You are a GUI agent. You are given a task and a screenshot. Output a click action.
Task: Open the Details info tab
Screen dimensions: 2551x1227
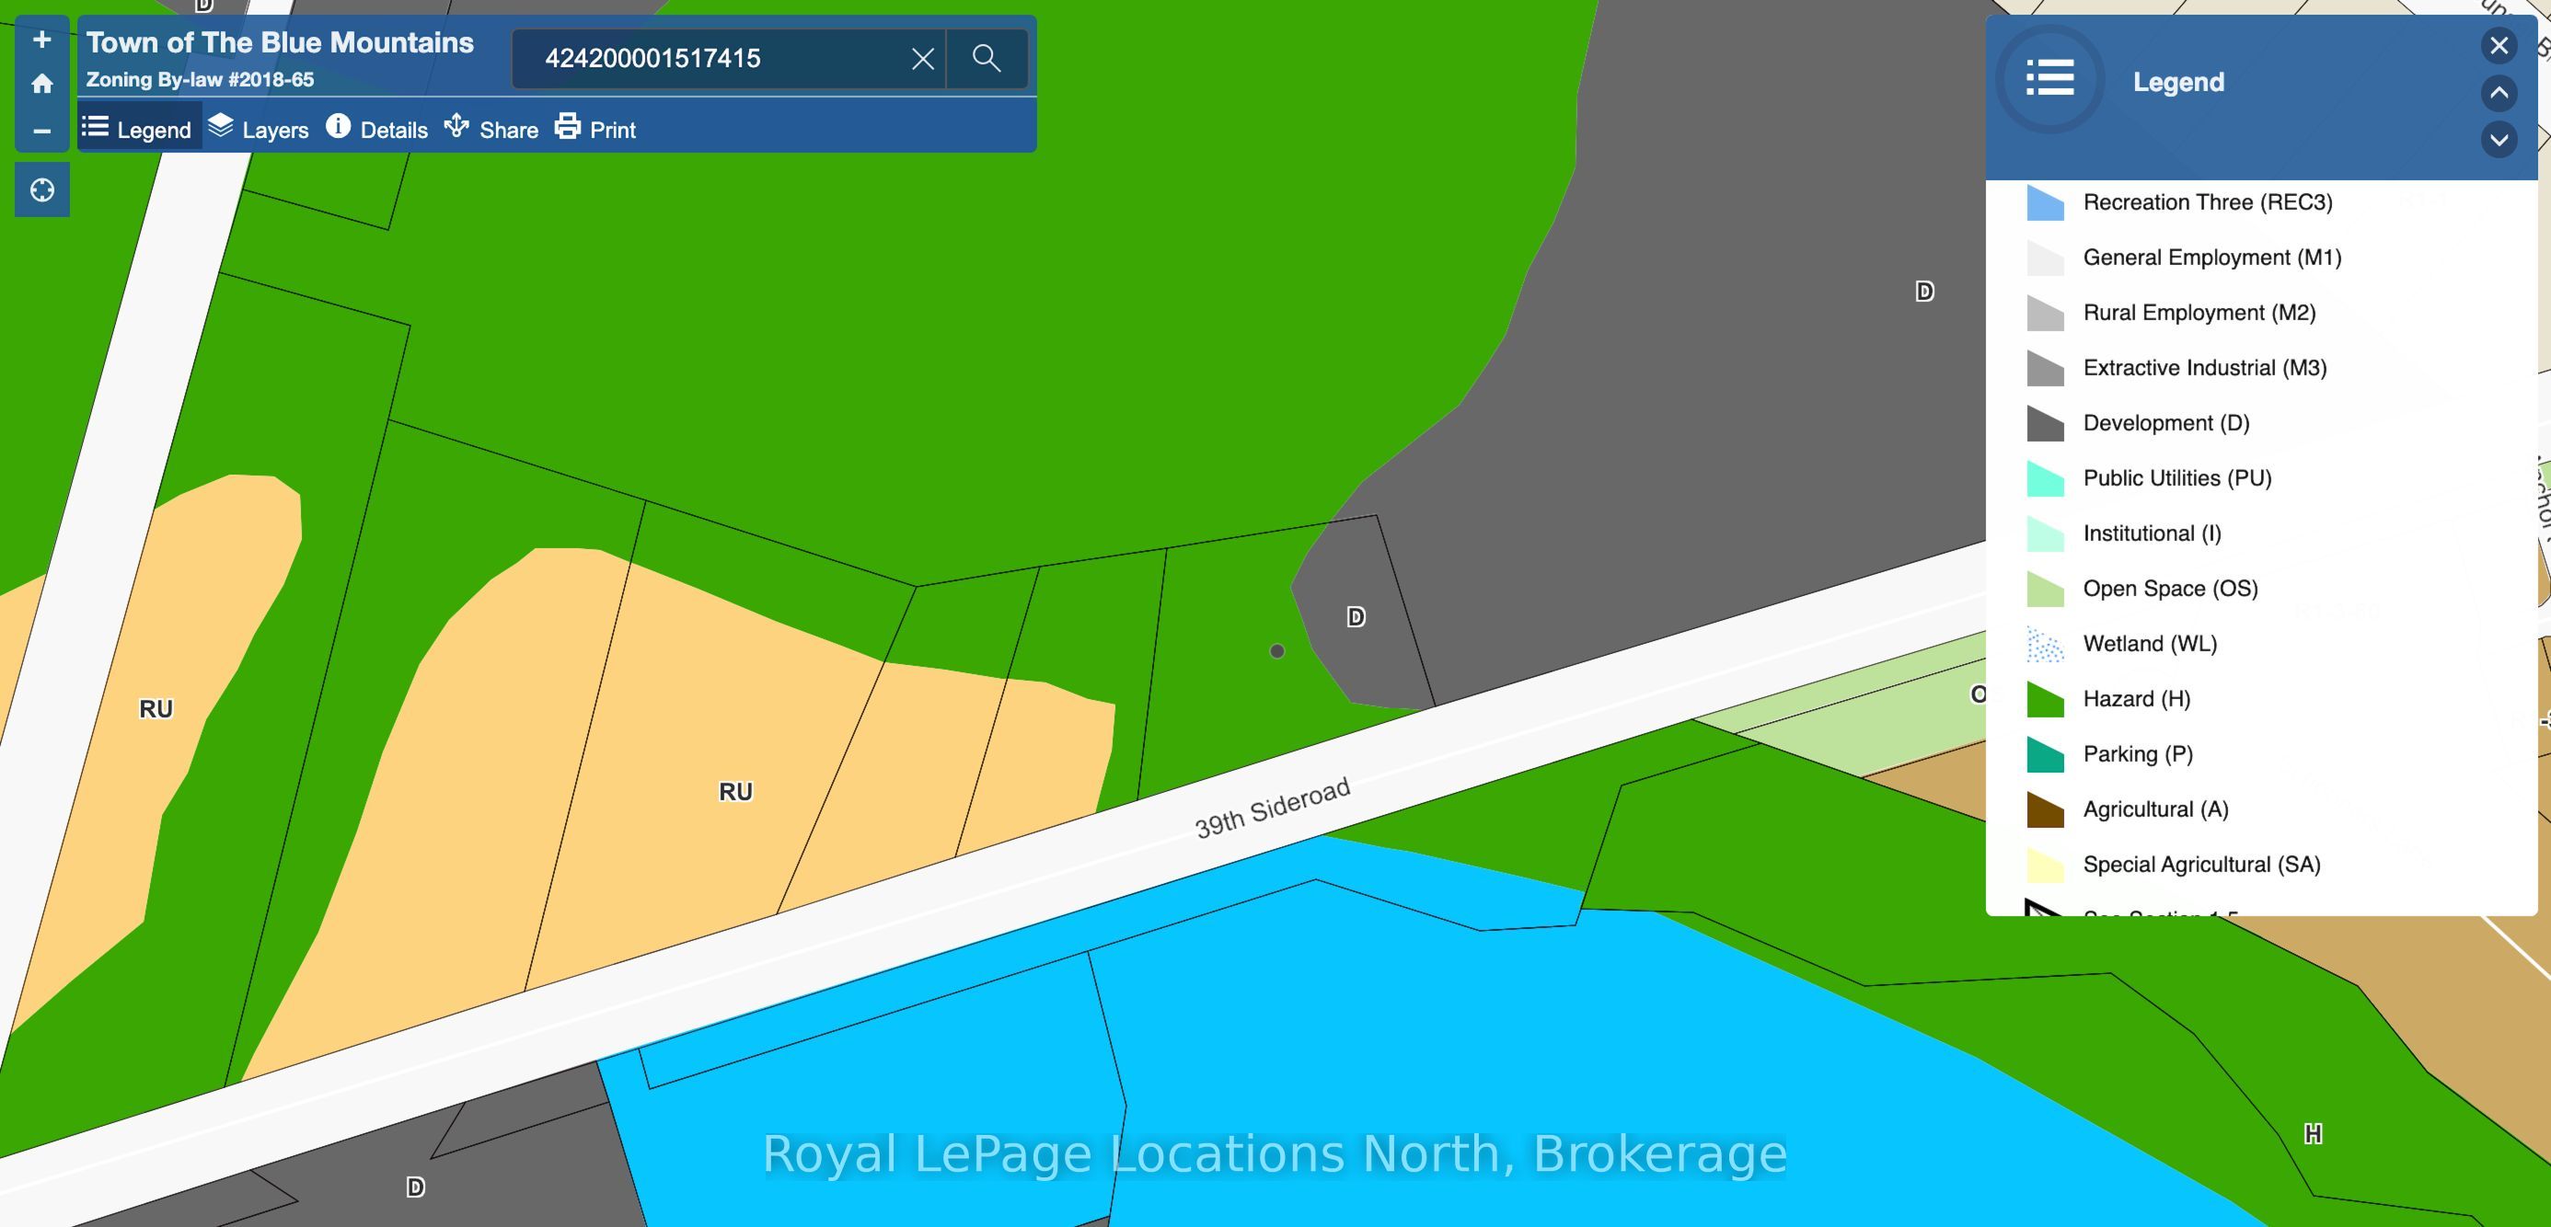tap(377, 129)
